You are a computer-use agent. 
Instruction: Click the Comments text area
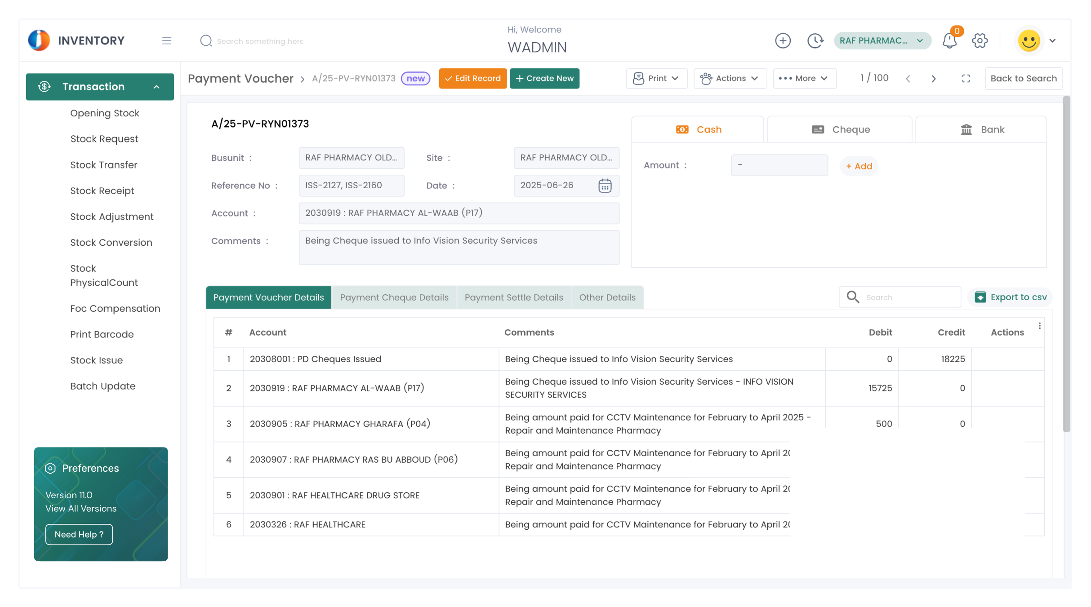point(459,248)
